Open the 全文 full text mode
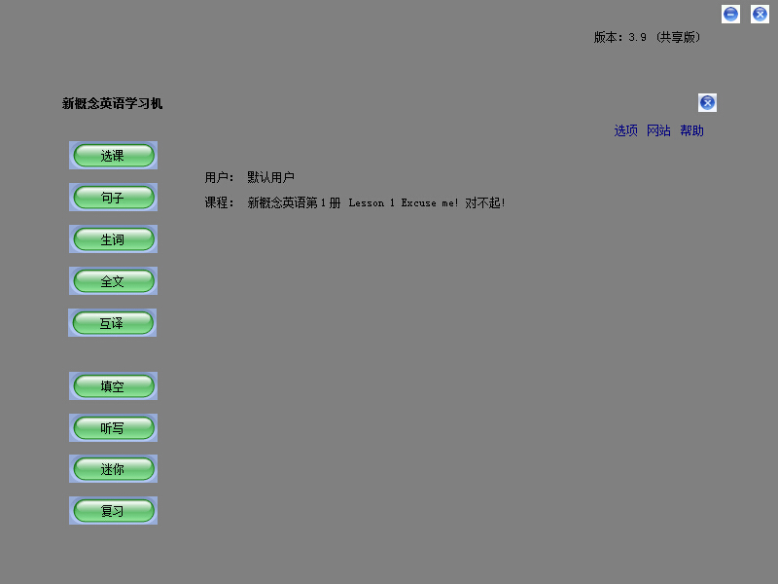The height and width of the screenshot is (584, 778). [113, 280]
